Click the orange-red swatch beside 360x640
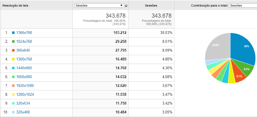Image resolution: width=257 pixels, height=117 pixels. 13,50
